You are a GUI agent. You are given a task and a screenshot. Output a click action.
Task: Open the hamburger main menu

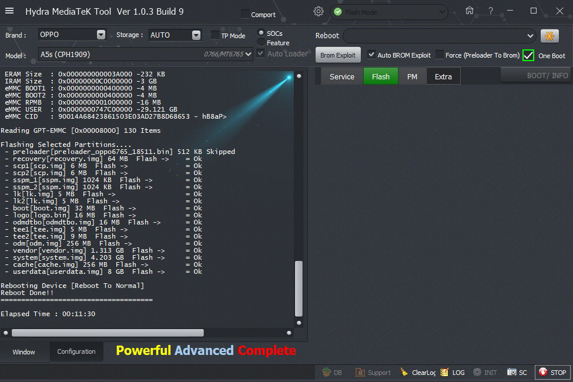pos(9,11)
